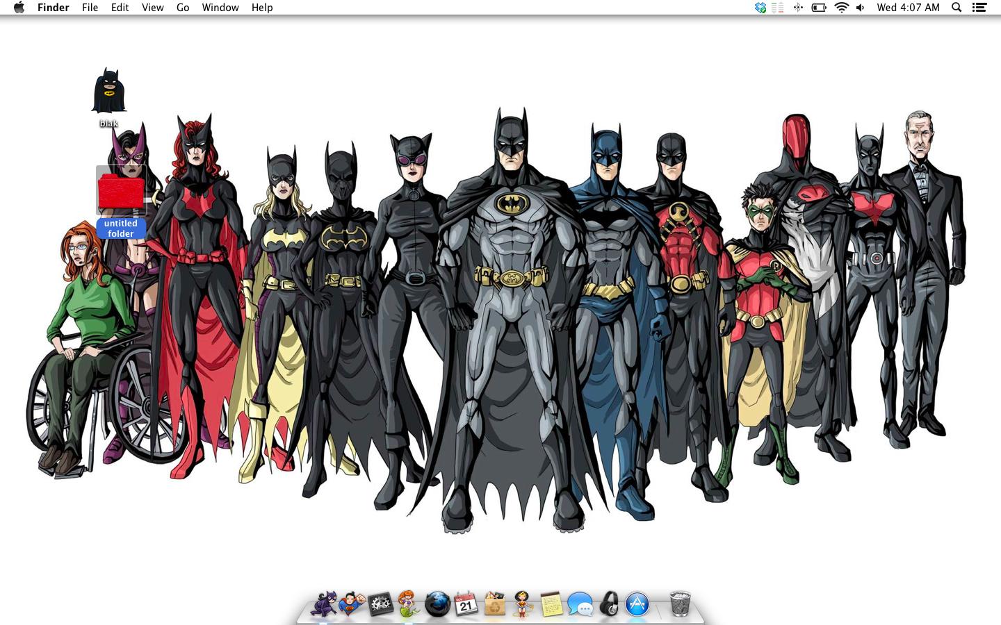The height and width of the screenshot is (625, 1001).
Task: Select the red untitled folder icon
Action: coord(121,191)
